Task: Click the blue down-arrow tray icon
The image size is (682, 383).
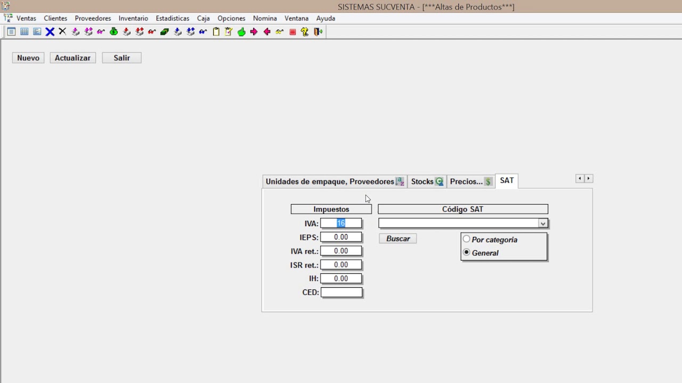Action: pyautogui.click(x=177, y=32)
